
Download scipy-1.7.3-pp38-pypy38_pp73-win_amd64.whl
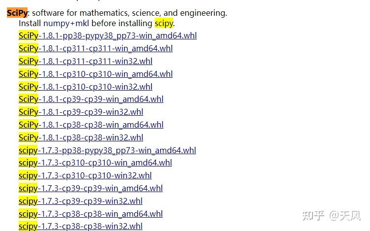click(x=107, y=151)
